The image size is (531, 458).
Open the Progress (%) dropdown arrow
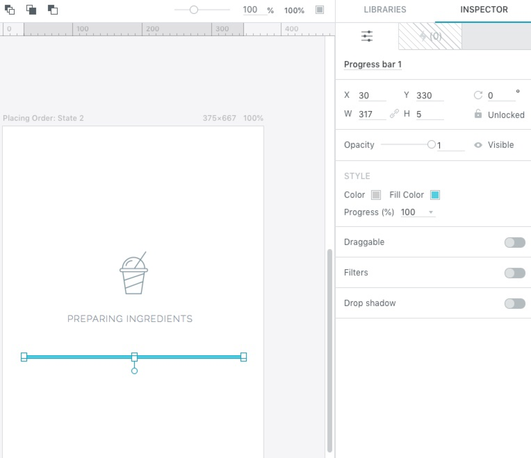pos(431,212)
